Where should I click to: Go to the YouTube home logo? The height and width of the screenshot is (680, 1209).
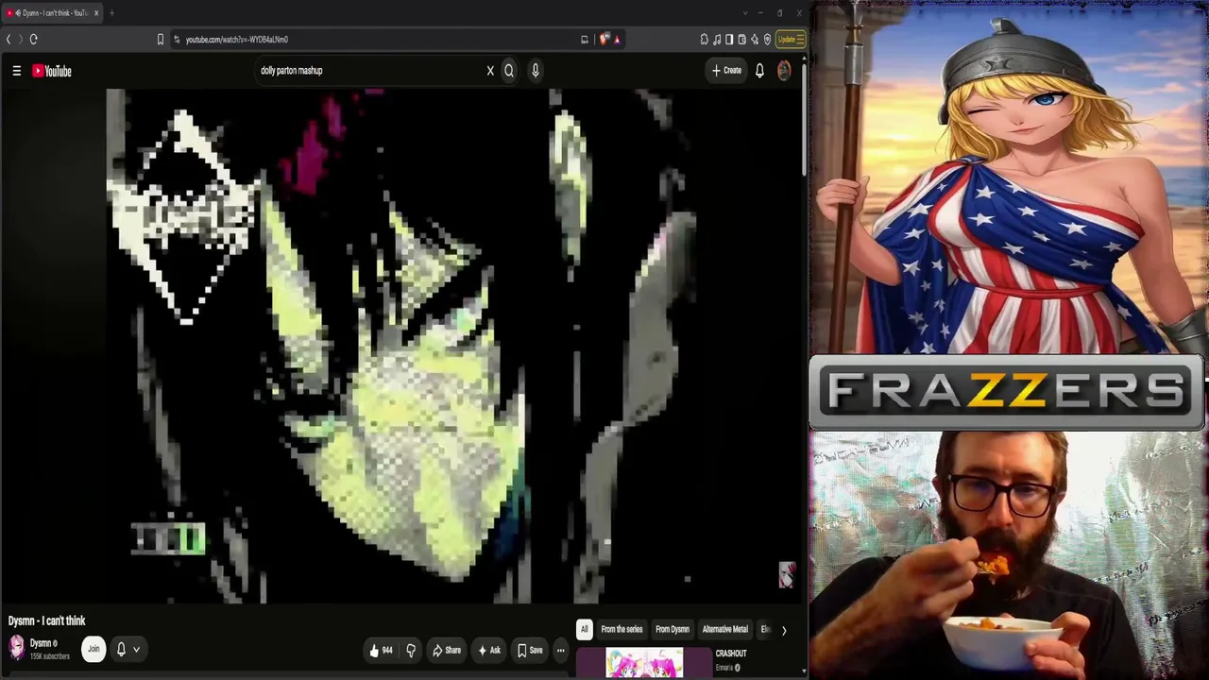tap(52, 71)
